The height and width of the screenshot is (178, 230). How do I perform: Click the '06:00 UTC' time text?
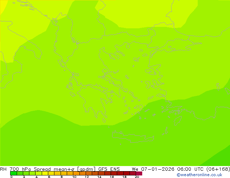(x=190, y=169)
